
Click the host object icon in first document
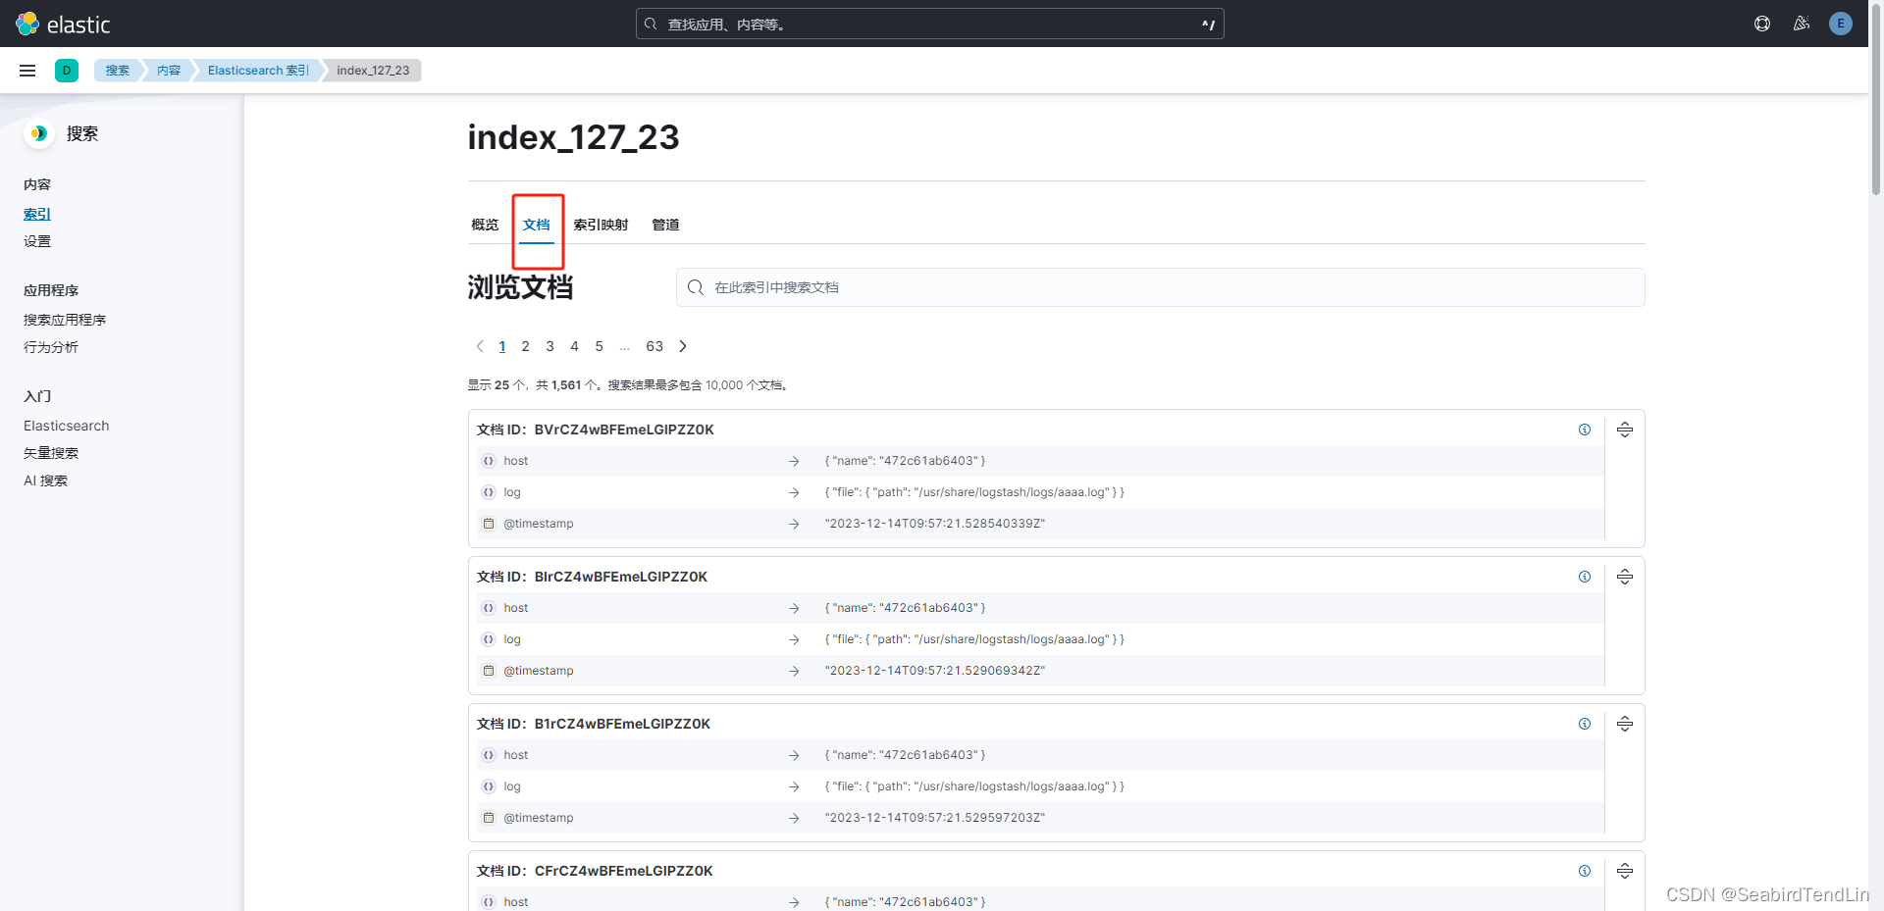(x=489, y=461)
